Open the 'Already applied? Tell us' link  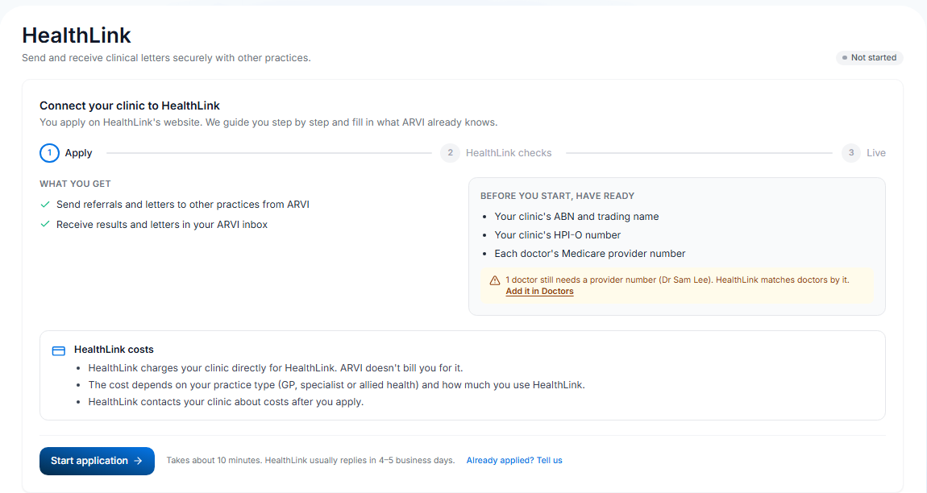click(514, 461)
